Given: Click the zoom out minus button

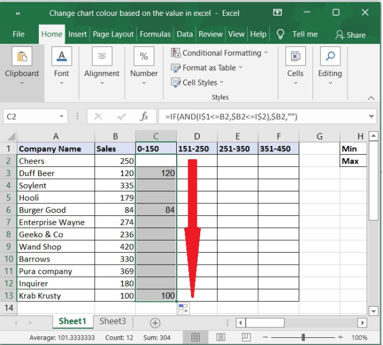Looking at the screenshot, I should pyautogui.click(x=265, y=337).
